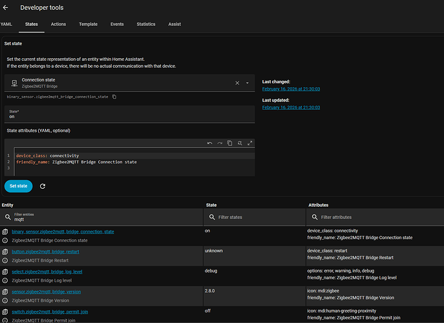444x323 pixels.
Task: Show info for Zigbee2MQTT Bridge Restart
Action: [x=5, y=260]
